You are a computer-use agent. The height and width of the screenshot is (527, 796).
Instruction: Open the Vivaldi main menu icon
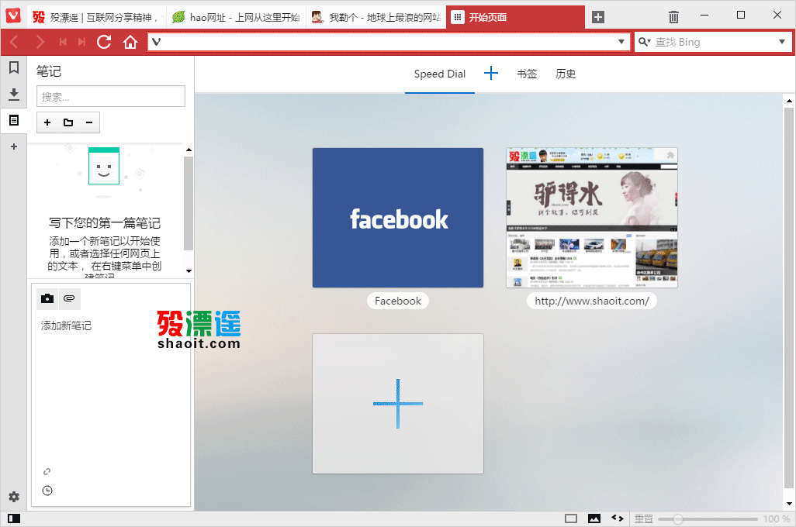coord(13,15)
